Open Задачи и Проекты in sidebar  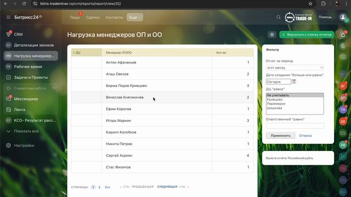31,77
